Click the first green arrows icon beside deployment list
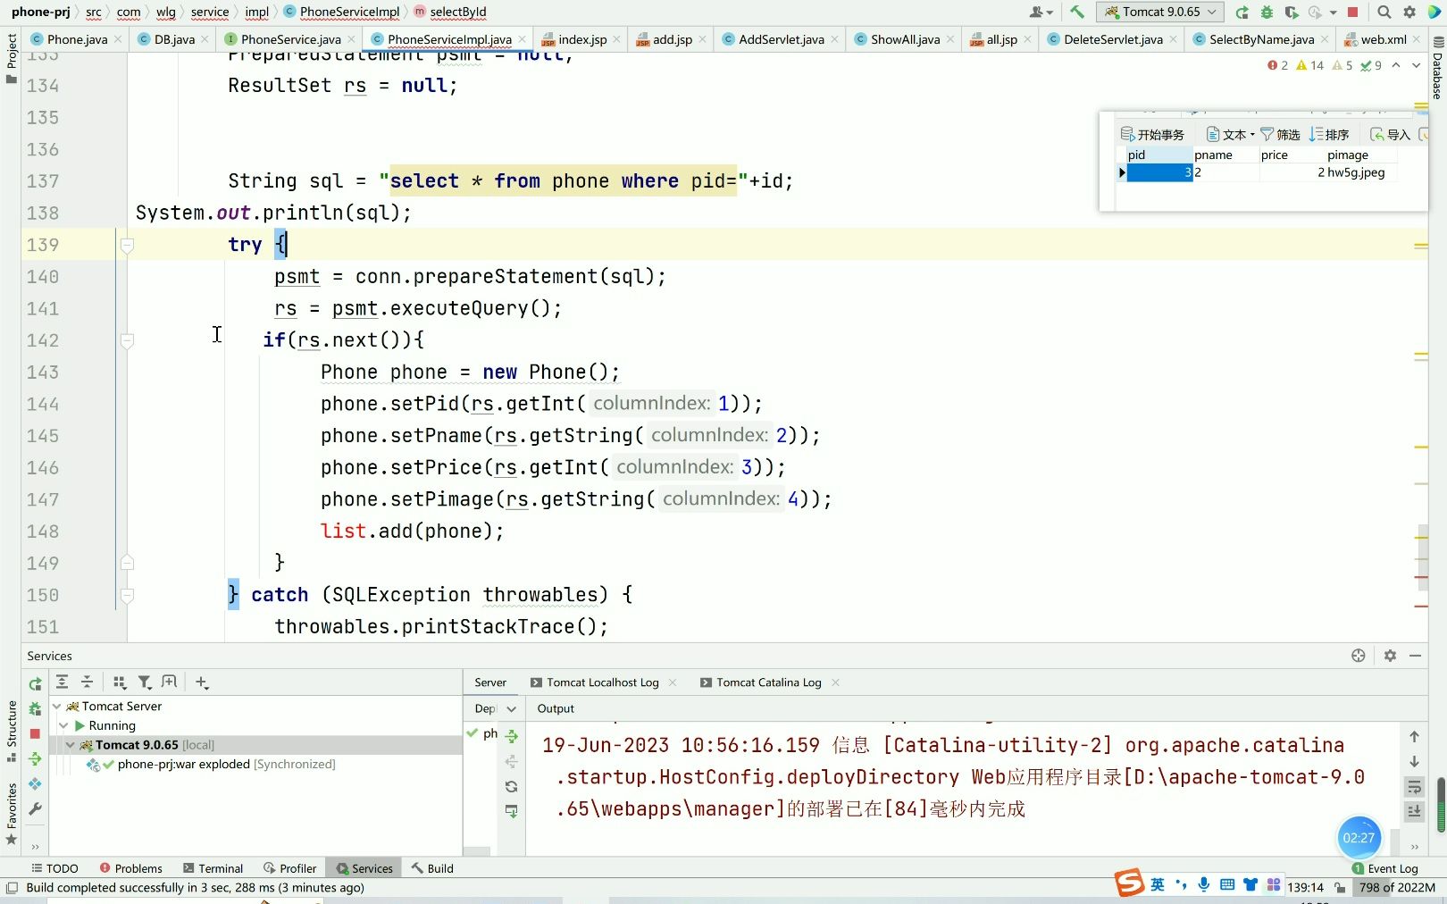 [511, 737]
